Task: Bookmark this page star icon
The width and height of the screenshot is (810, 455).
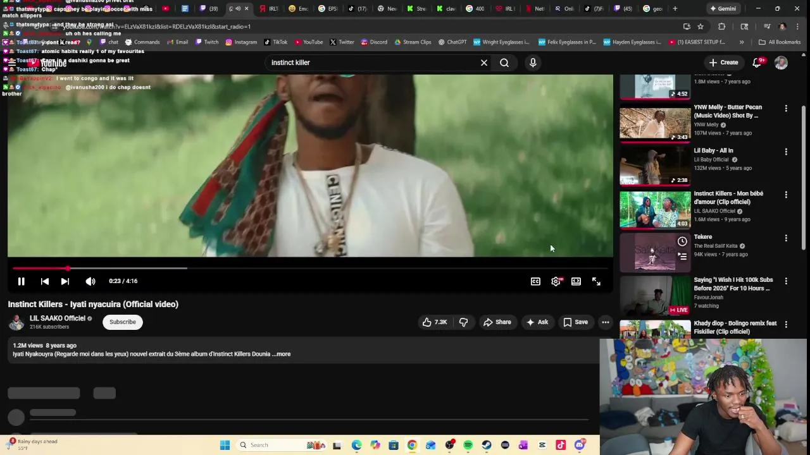Action: pyautogui.click(x=701, y=27)
